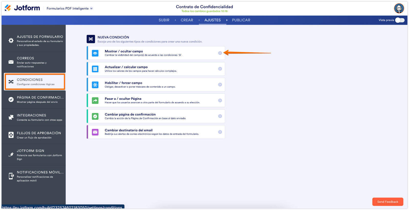Click the Nueva Condición header icon

[91, 39]
